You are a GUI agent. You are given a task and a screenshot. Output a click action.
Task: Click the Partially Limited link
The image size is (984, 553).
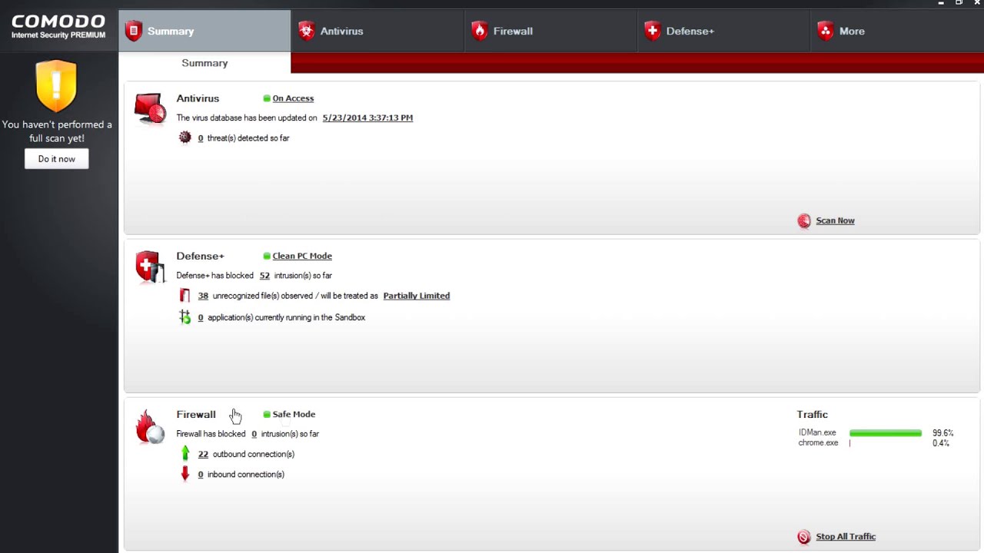(x=417, y=296)
